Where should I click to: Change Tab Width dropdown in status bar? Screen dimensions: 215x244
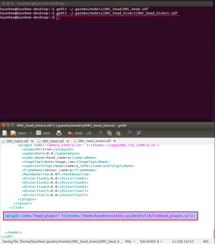tap(151, 241)
